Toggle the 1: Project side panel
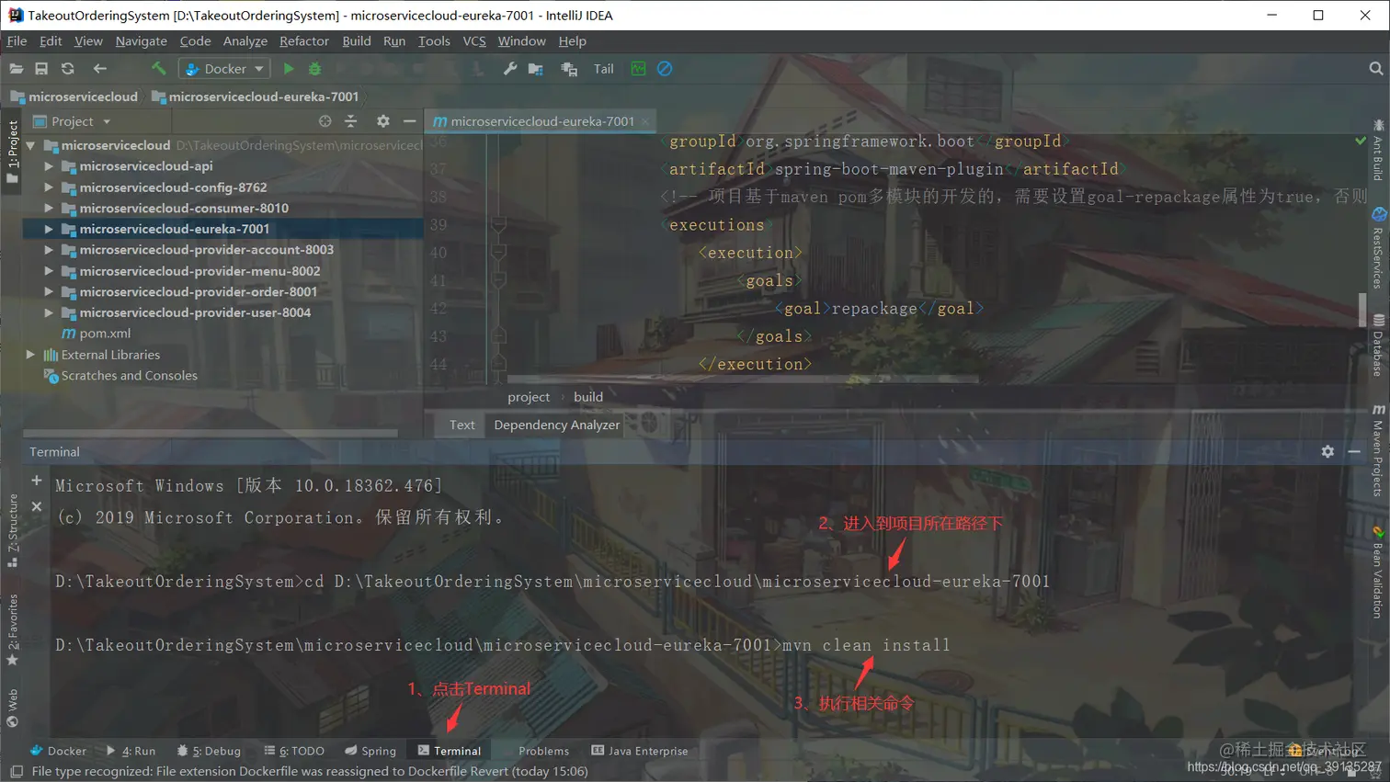 [12, 152]
